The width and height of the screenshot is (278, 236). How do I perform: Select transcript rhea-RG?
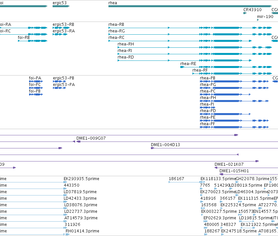190,34
